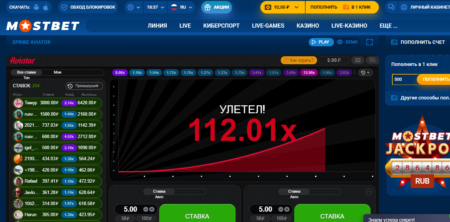Set left bet to 100 ₽ preset
Viewport: 450px width, 222px height.
[x=147, y=218]
